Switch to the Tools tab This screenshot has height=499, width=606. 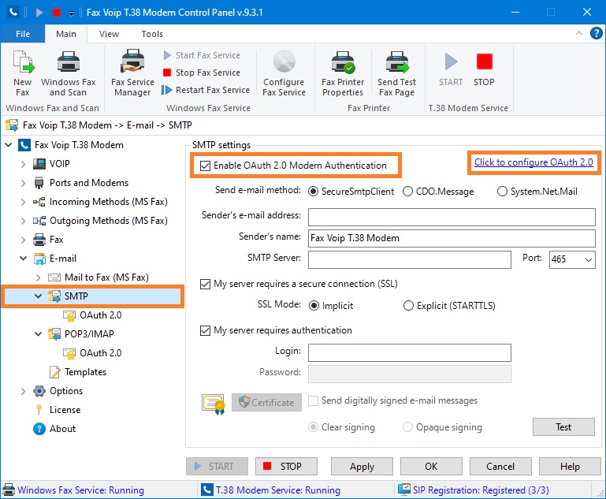coord(152,34)
